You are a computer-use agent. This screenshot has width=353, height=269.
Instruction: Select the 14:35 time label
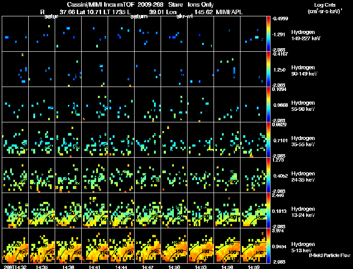point(41,267)
